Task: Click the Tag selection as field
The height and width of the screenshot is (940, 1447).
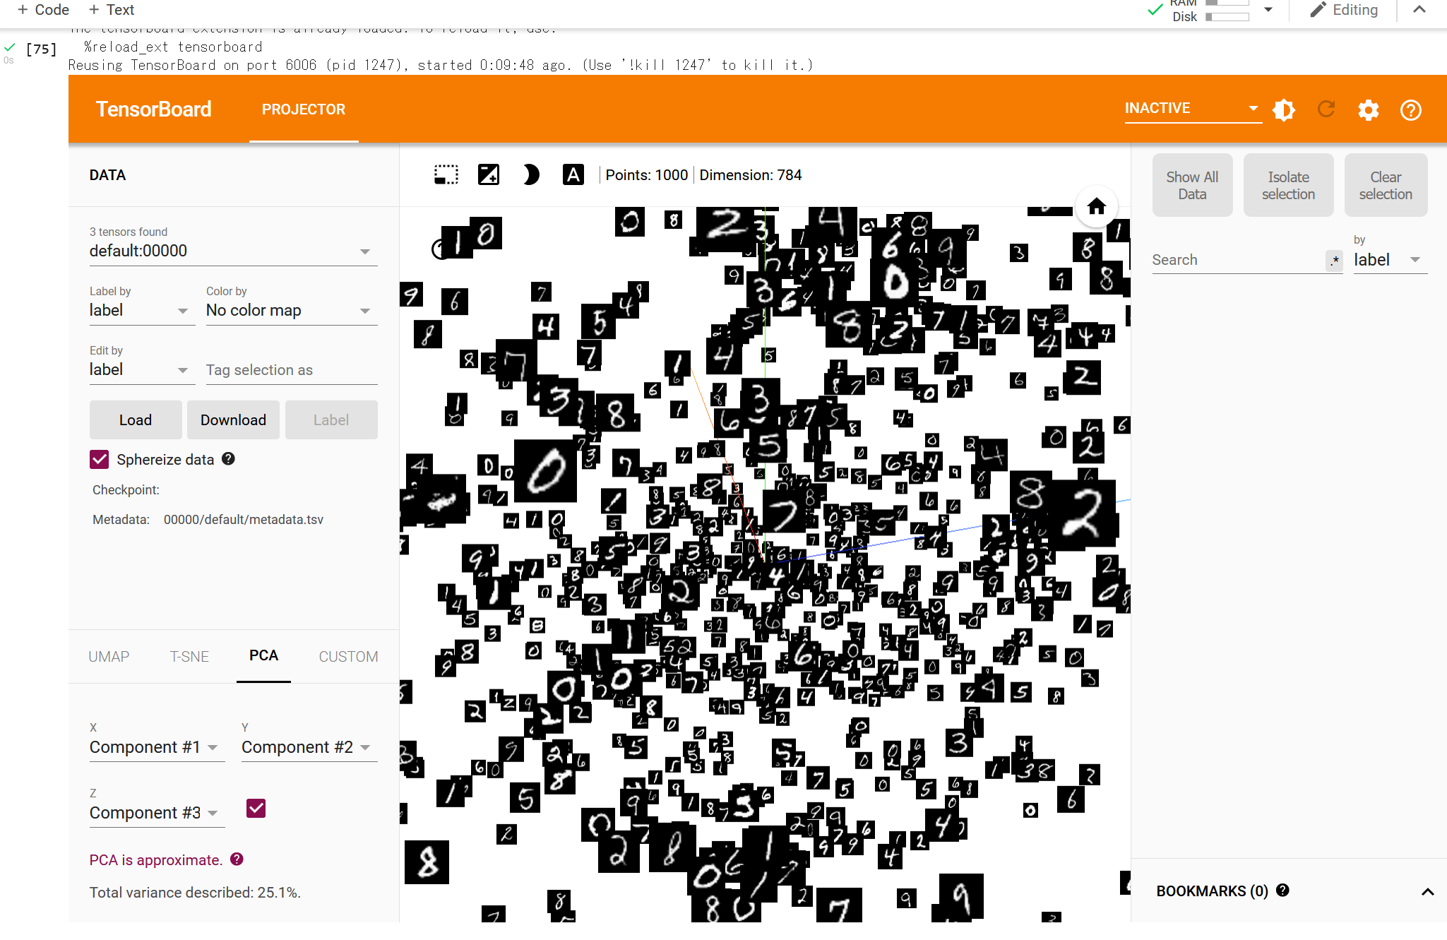Action: click(x=292, y=370)
